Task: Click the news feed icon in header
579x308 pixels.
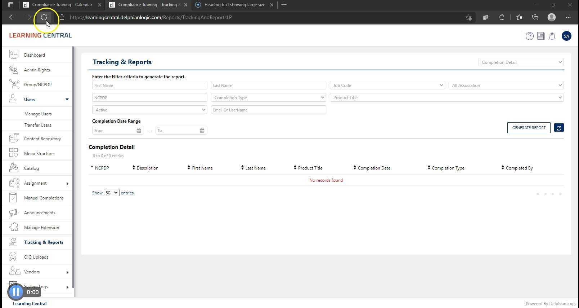Action: coord(541,36)
